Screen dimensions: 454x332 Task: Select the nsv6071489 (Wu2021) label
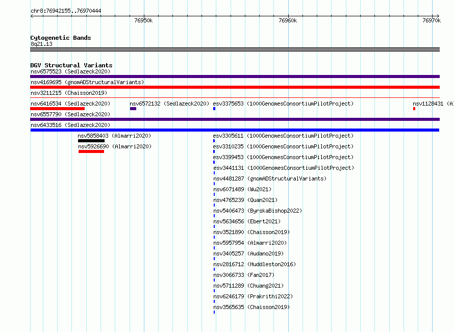pos(242,189)
